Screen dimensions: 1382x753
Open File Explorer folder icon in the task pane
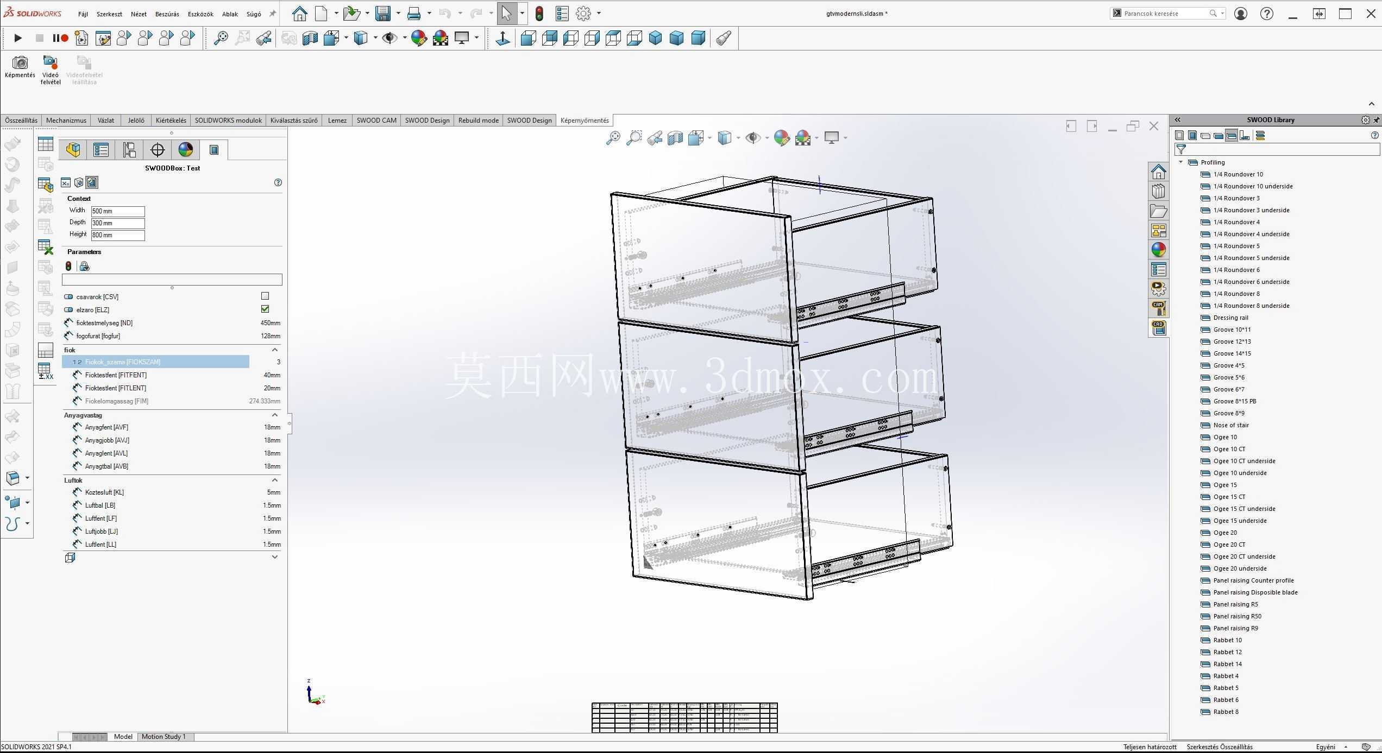[1159, 211]
